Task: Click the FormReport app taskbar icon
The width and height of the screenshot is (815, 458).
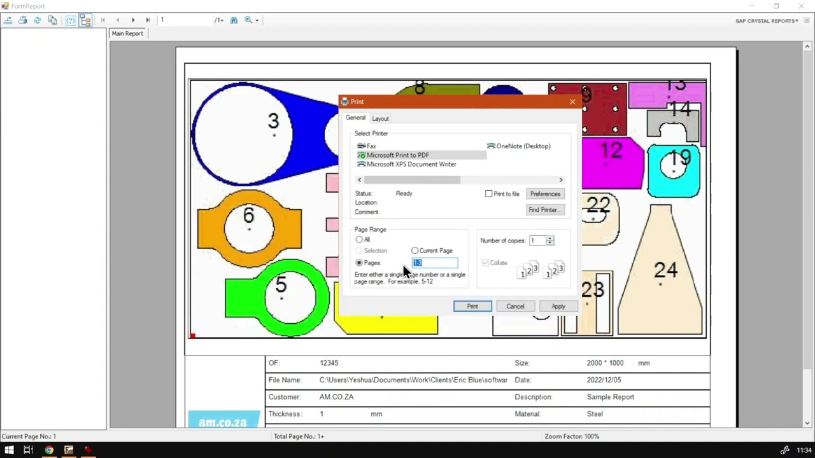Action: click(69, 450)
